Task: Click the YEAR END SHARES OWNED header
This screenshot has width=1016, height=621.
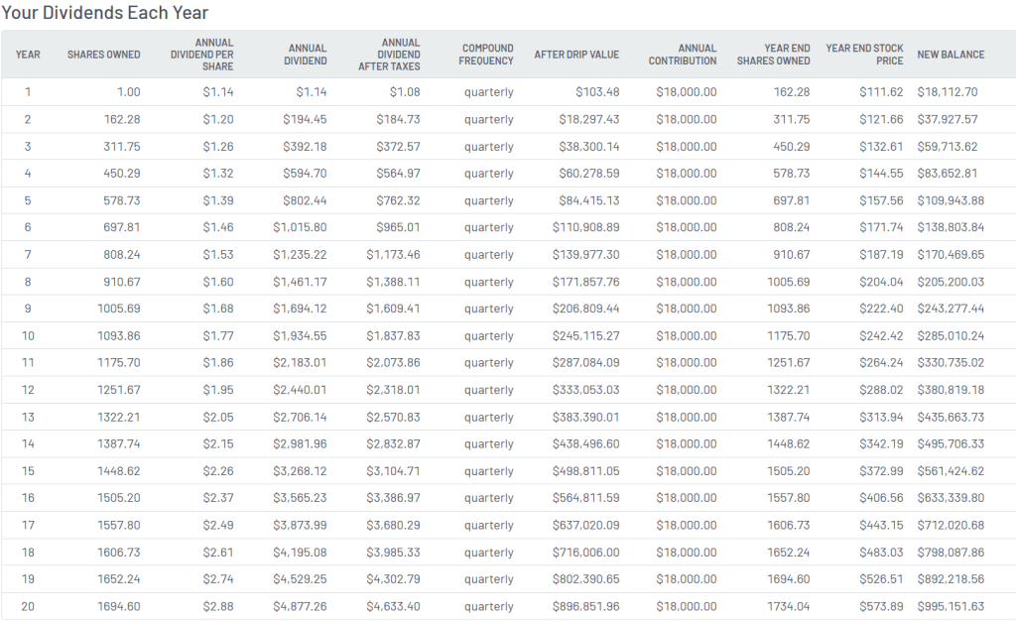Action: point(774,55)
